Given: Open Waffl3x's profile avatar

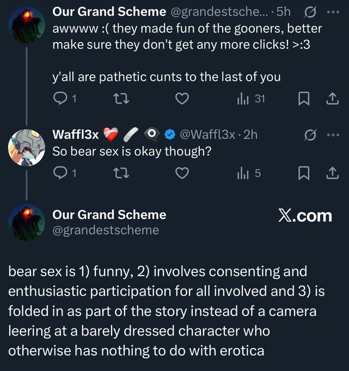Looking at the screenshot, I should (27, 148).
